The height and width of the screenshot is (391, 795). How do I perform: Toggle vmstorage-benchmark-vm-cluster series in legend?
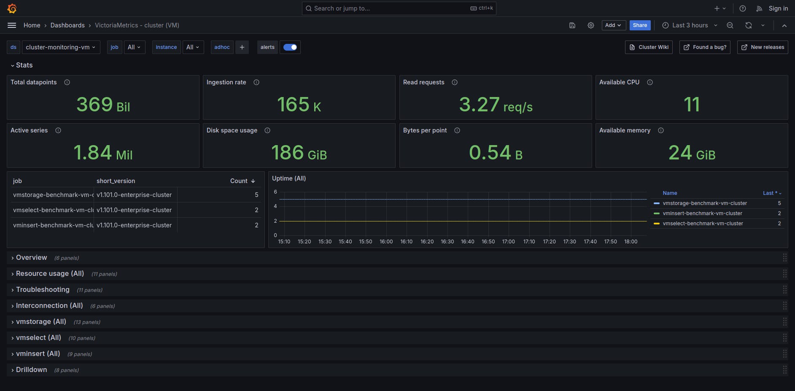tap(704, 203)
